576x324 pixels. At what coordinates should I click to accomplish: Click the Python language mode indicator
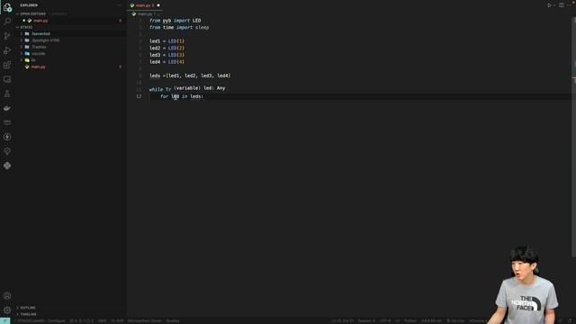[410, 320]
